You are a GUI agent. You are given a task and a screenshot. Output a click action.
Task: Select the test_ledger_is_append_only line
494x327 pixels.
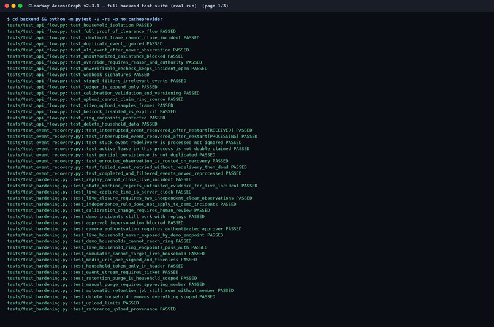point(82,87)
